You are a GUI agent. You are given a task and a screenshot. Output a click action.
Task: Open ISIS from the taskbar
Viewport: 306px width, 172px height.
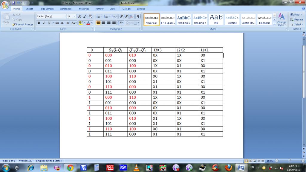point(123,168)
